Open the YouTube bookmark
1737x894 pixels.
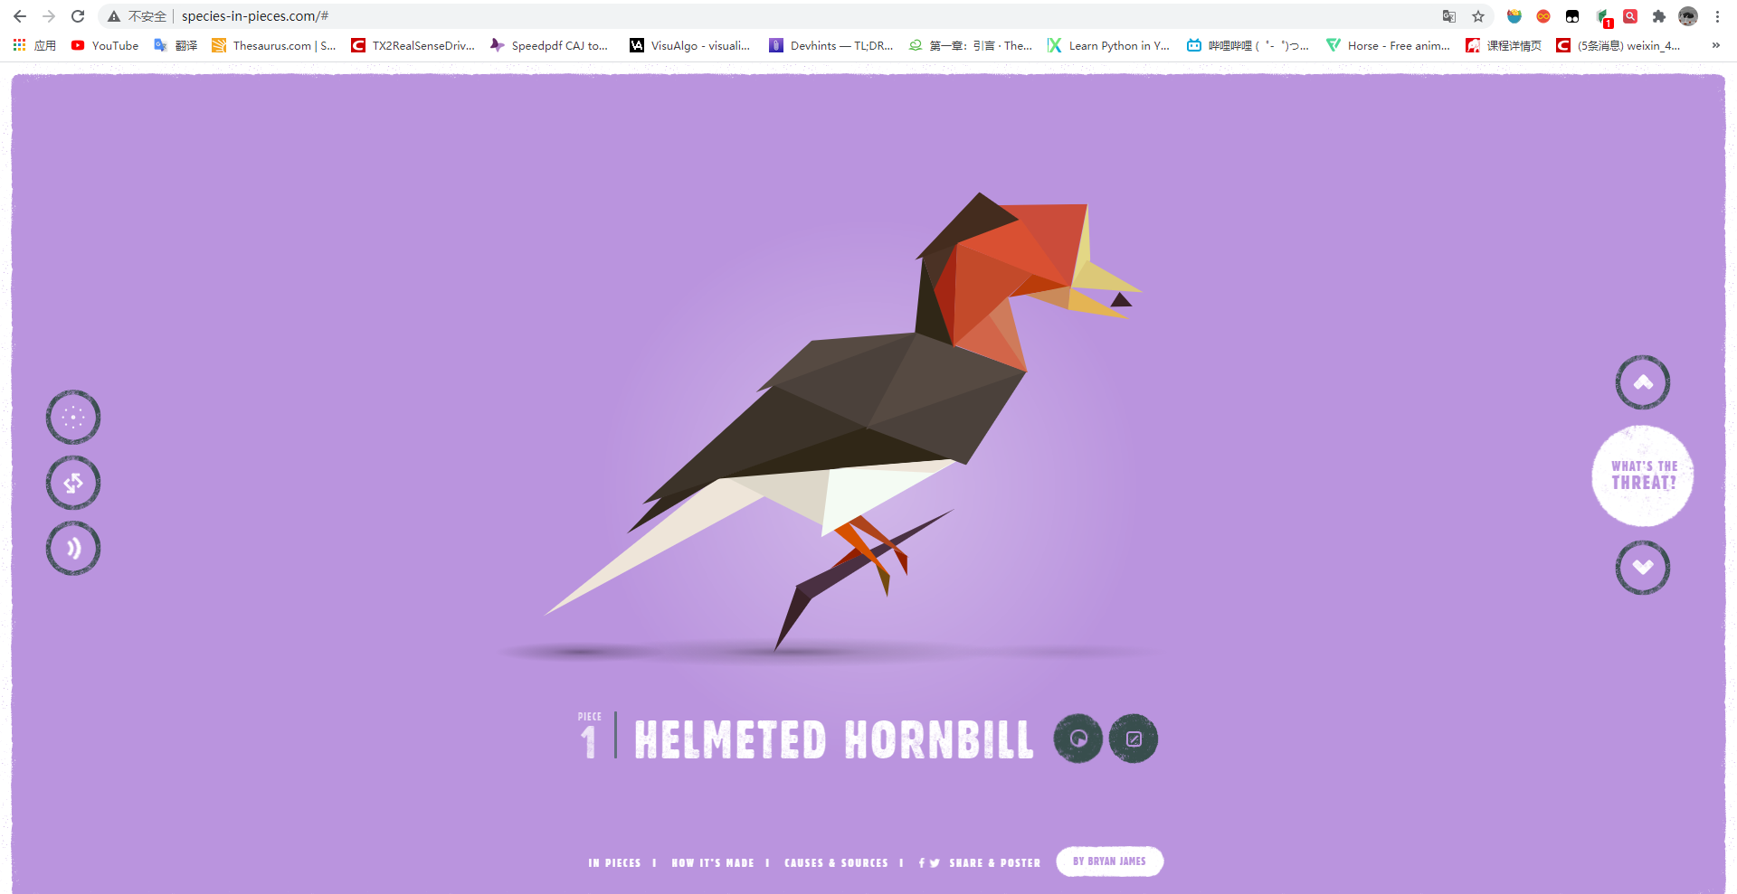pos(105,45)
